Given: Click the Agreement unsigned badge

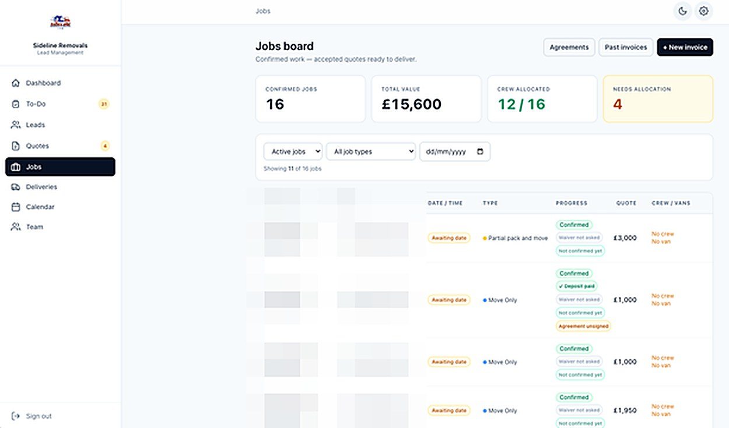Looking at the screenshot, I should [x=583, y=327].
